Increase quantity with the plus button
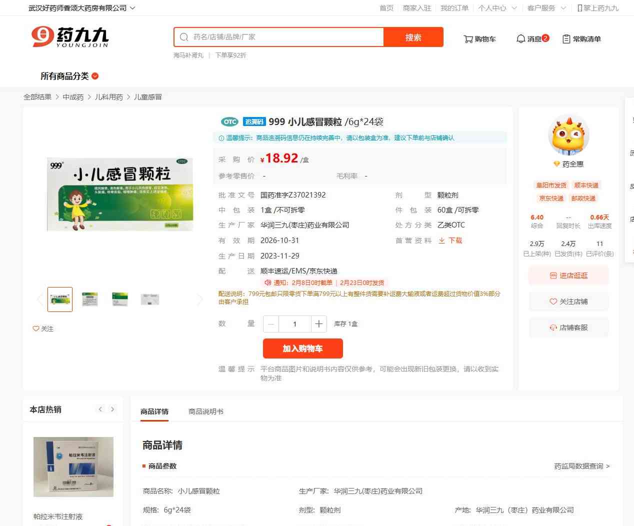The image size is (634, 526). [x=318, y=324]
